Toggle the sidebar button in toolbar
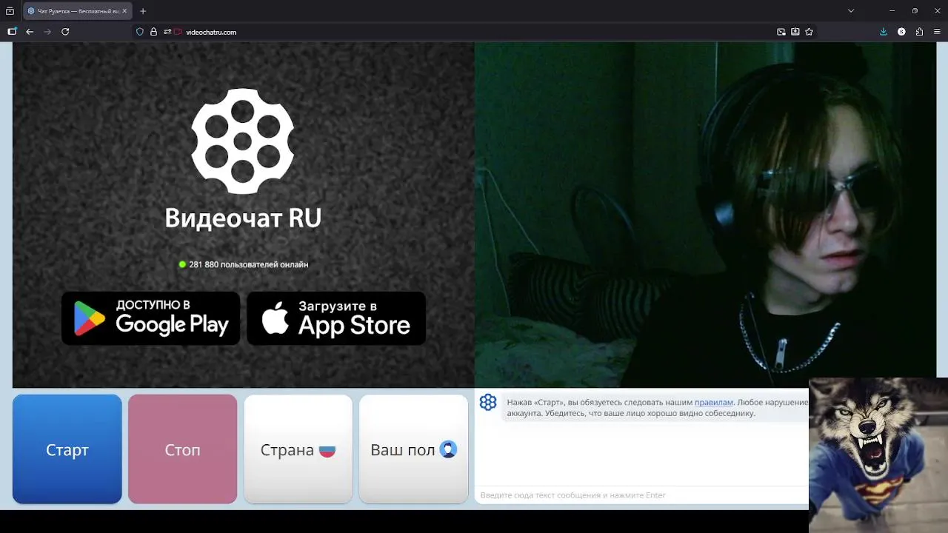 [x=12, y=32]
